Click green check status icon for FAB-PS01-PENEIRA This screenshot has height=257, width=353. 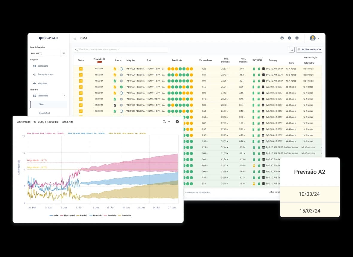click(x=121, y=87)
